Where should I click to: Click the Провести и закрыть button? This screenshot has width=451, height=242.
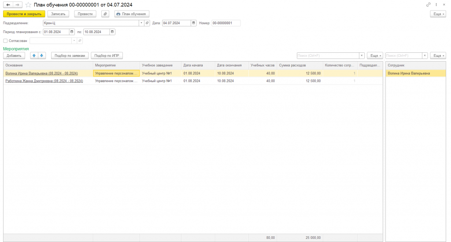24,14
